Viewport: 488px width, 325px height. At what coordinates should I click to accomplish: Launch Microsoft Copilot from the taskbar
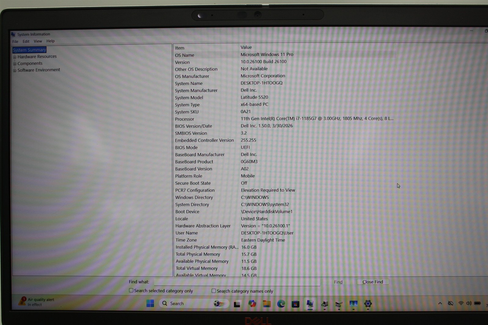point(252,304)
